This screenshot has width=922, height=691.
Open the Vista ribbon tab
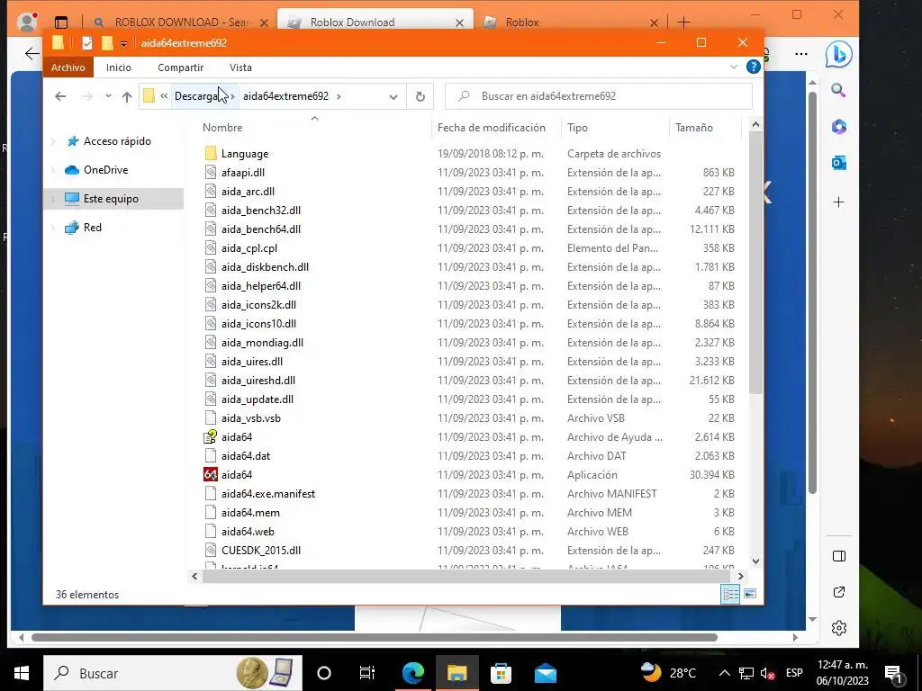tap(240, 67)
